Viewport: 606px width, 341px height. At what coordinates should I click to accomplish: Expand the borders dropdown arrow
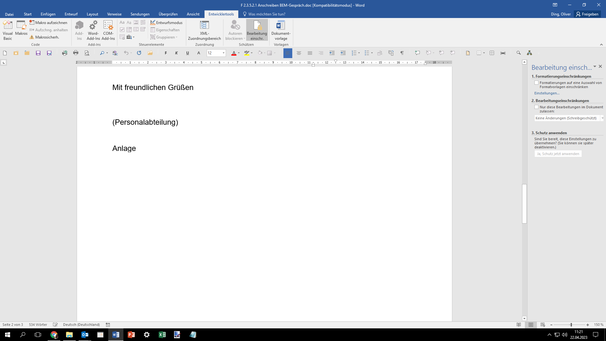pyautogui.click(x=484, y=53)
